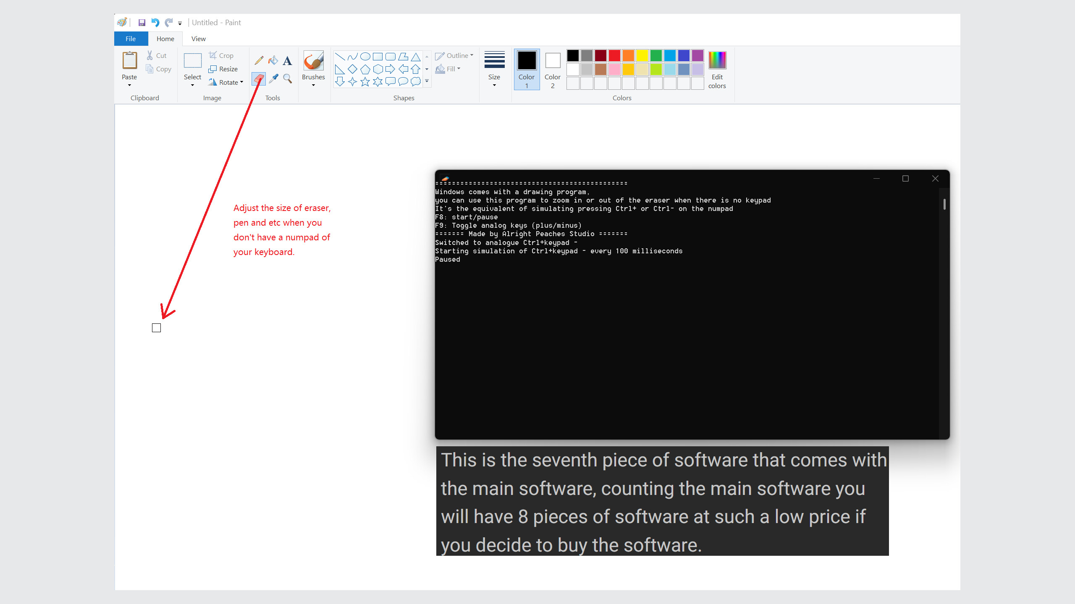Screen dimensions: 1075x604
Task: Activate the Magnifier tool
Action: pos(287,79)
